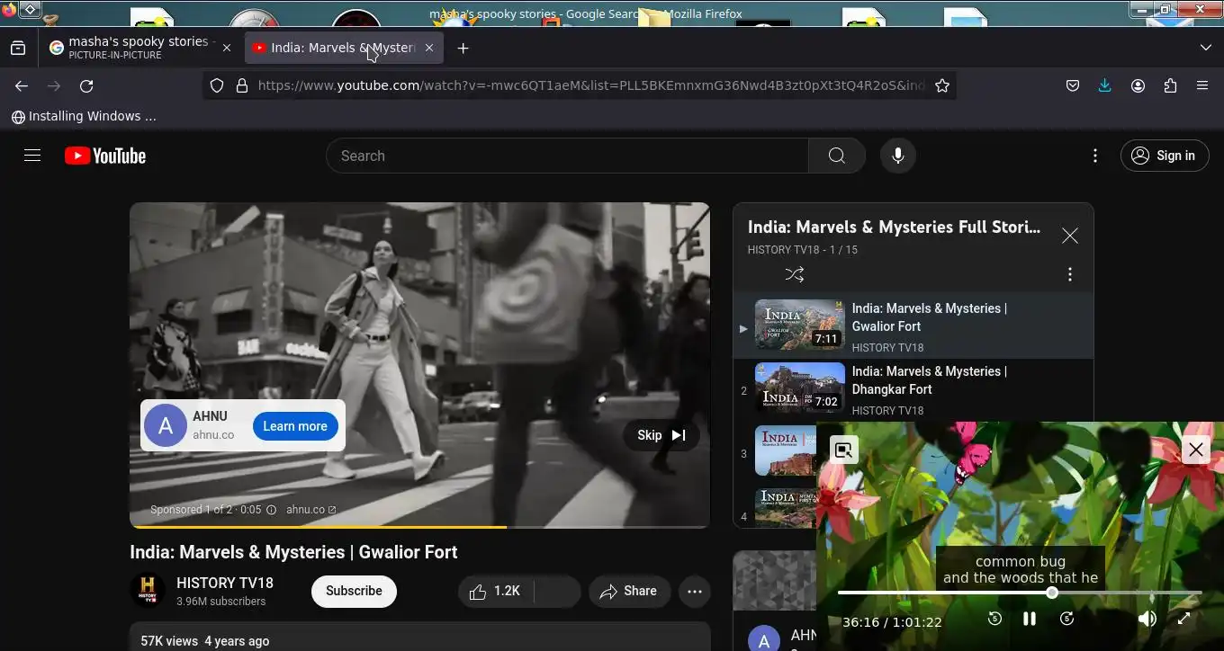Skip forward five seconds in picture-in-picture
Image resolution: width=1224 pixels, height=651 pixels.
pos(1066,619)
